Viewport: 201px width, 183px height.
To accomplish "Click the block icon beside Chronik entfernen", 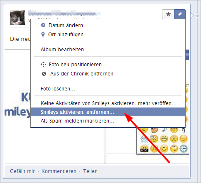I will [44, 74].
